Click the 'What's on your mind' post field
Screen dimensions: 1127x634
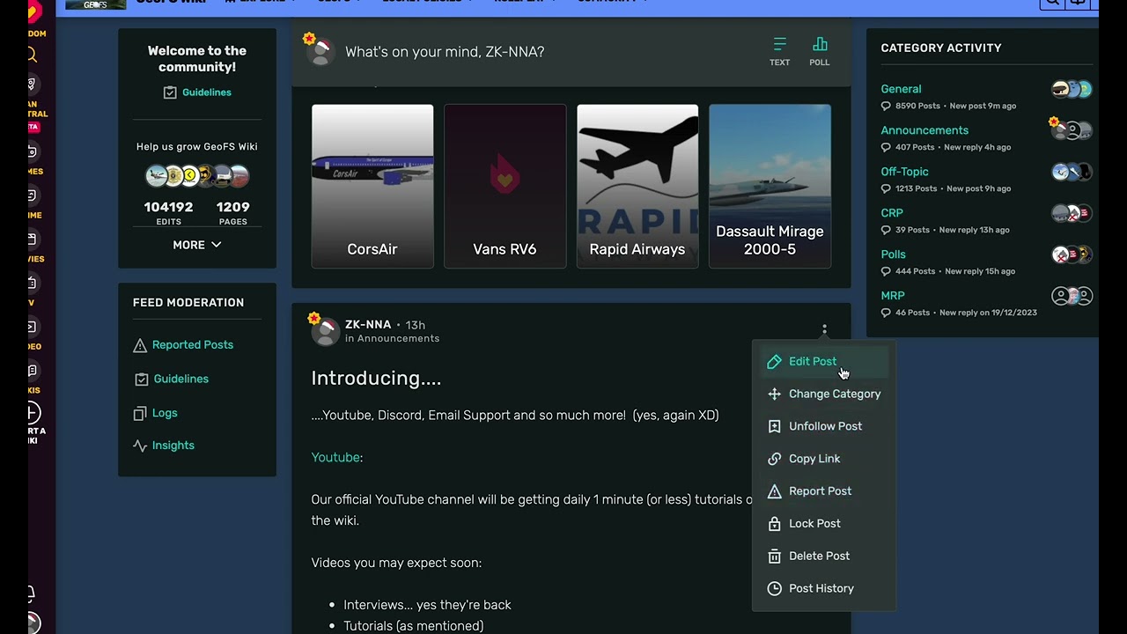(x=445, y=52)
